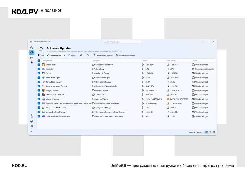Click the Microsoft Teams app icon
Image resolution: width=245 pixels, height=174 pixels.
click(x=43, y=99)
